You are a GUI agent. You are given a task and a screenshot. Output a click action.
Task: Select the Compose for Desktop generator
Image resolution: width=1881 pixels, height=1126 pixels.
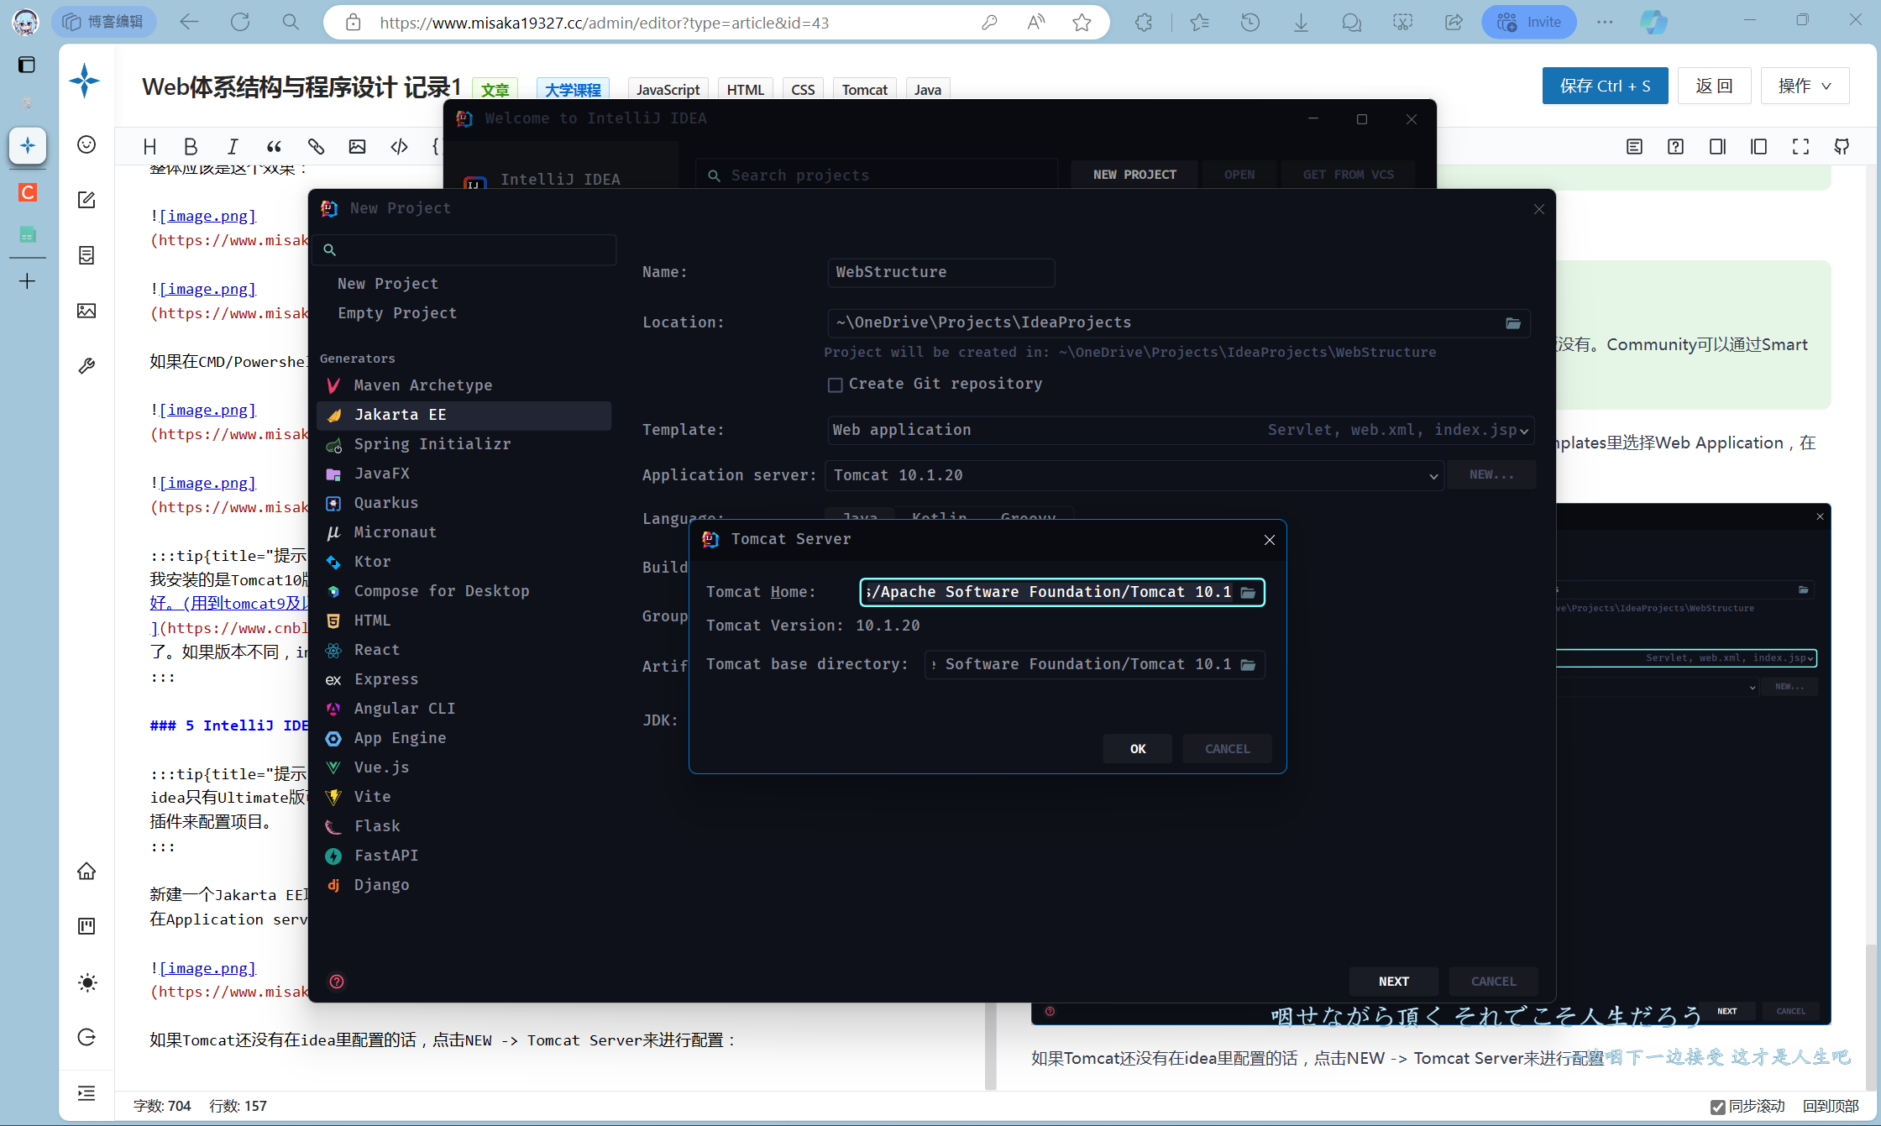pyautogui.click(x=464, y=591)
